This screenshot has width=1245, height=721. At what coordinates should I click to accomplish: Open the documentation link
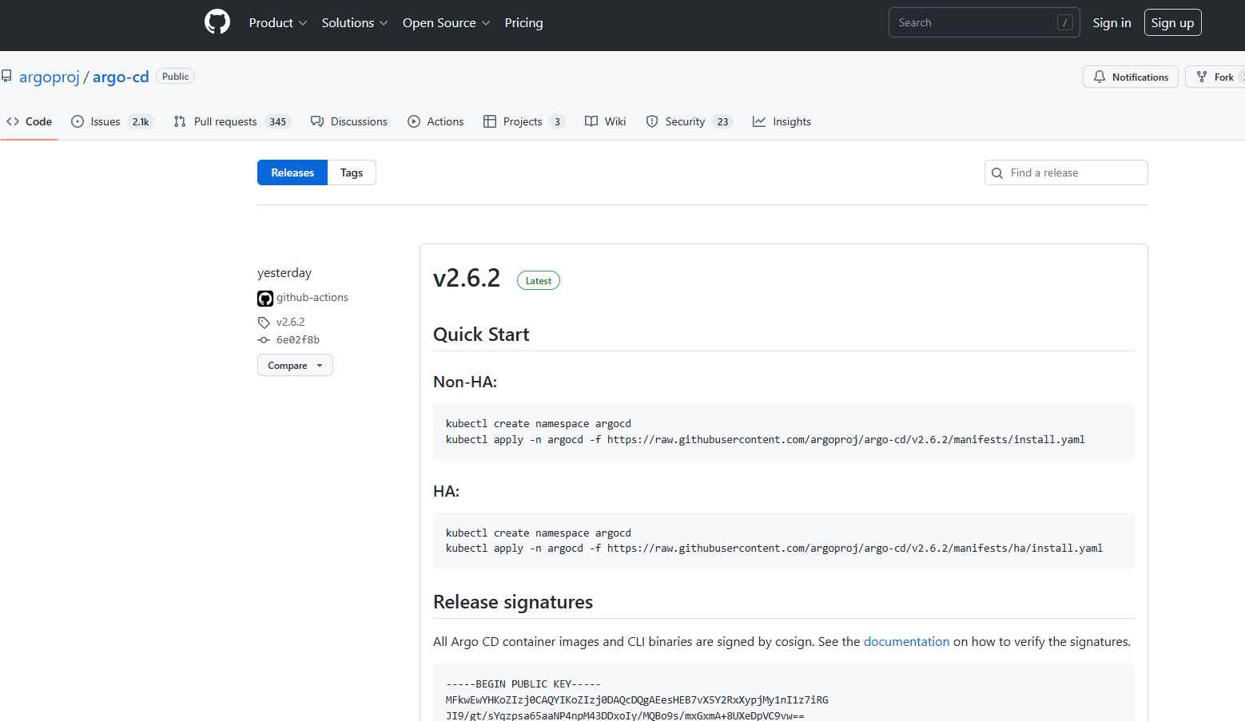906,642
